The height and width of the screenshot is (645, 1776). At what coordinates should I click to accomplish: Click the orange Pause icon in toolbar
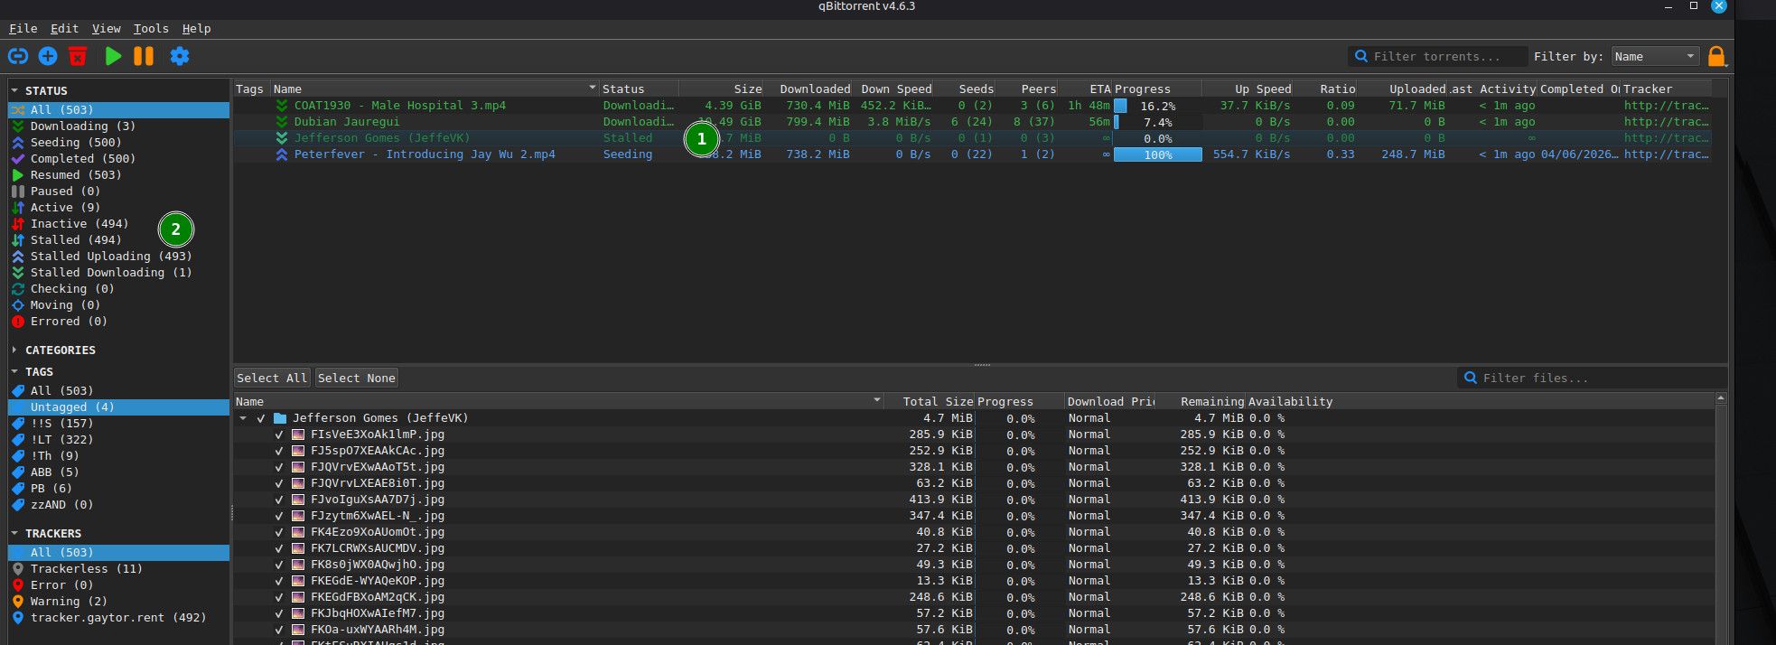pos(144,56)
